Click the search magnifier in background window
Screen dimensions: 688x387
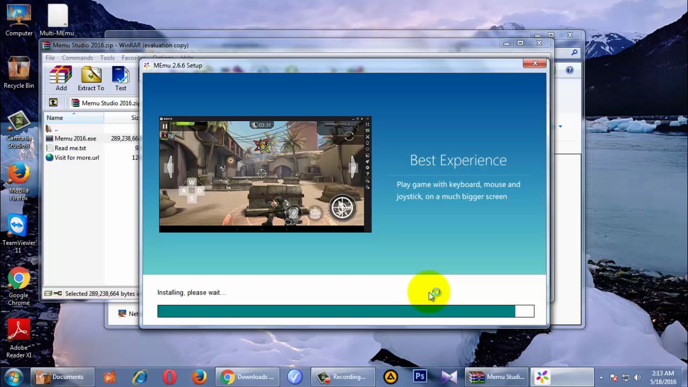[x=575, y=53]
